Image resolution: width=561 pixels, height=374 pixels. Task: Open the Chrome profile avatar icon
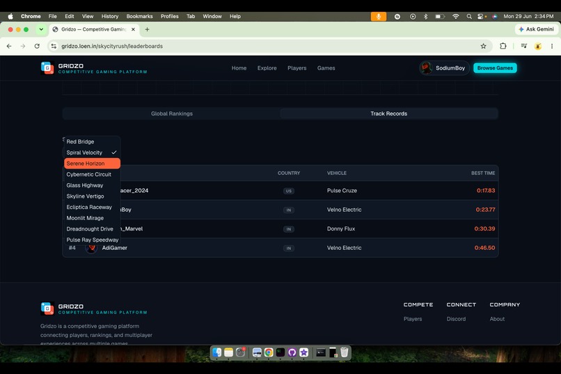pyautogui.click(x=538, y=46)
